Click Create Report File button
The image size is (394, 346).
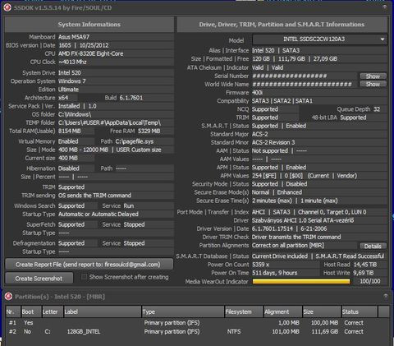[x=89, y=265]
